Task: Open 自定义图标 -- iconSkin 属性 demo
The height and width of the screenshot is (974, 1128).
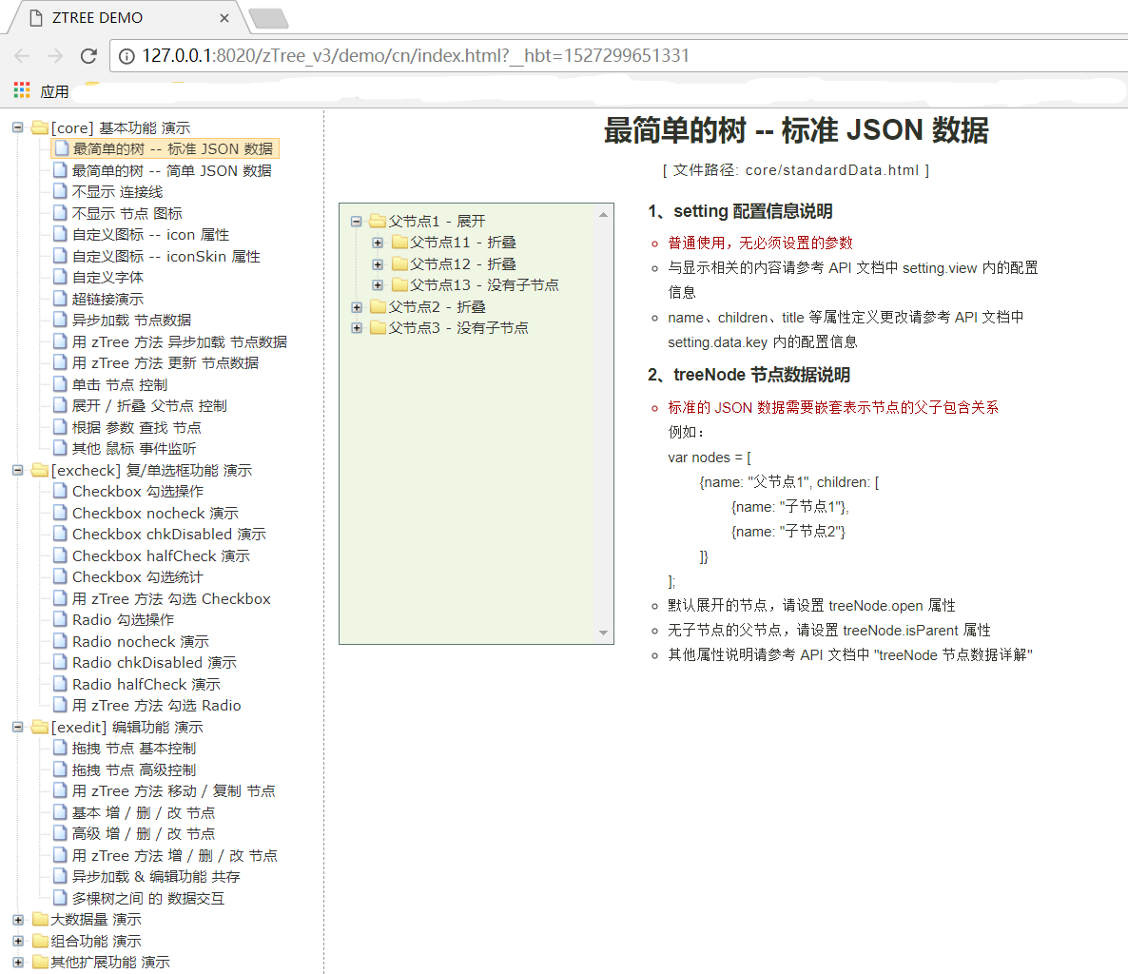Action: click(166, 256)
